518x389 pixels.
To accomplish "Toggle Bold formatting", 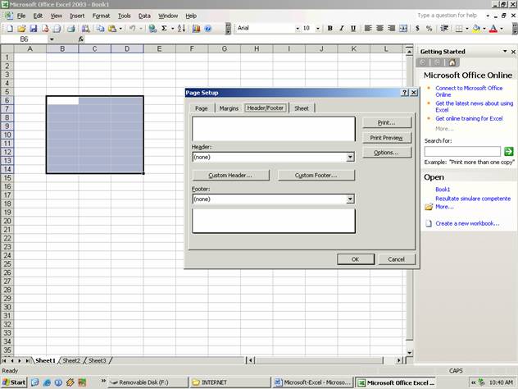I will point(329,29).
